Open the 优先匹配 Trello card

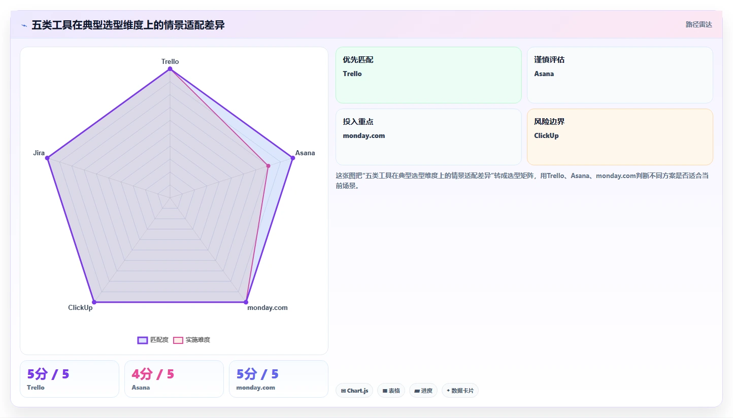[x=428, y=75]
